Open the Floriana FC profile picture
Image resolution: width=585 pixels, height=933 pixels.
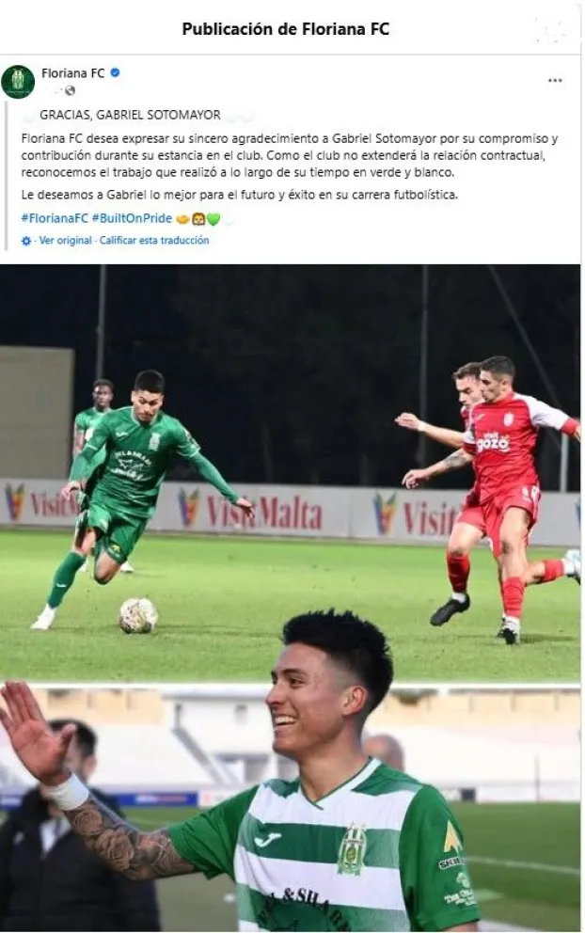pyautogui.click(x=18, y=82)
